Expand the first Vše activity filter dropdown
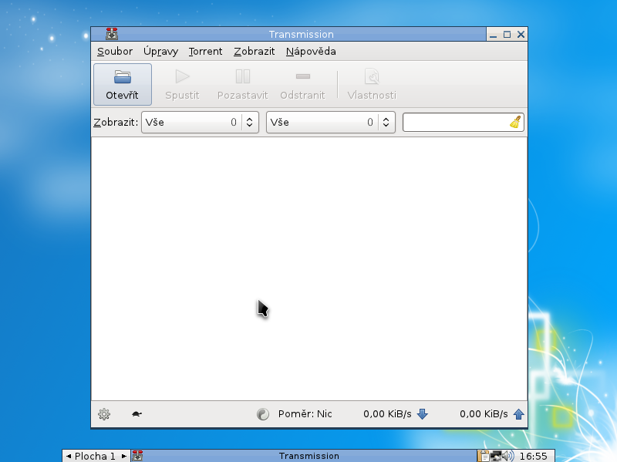 [200, 123]
